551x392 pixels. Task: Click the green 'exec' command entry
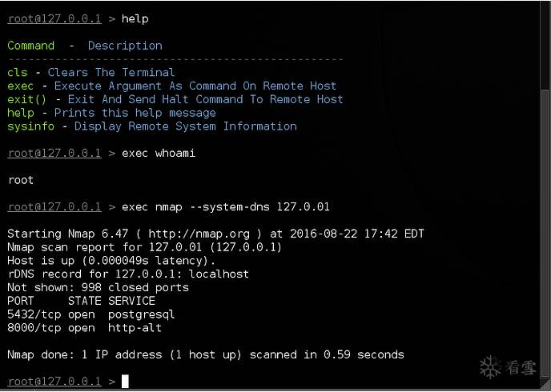tap(21, 86)
